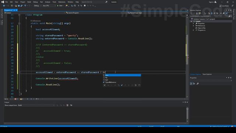Switch to the Solution Explorer tab
Screen dimensions: 236x133
click(x=195, y=74)
